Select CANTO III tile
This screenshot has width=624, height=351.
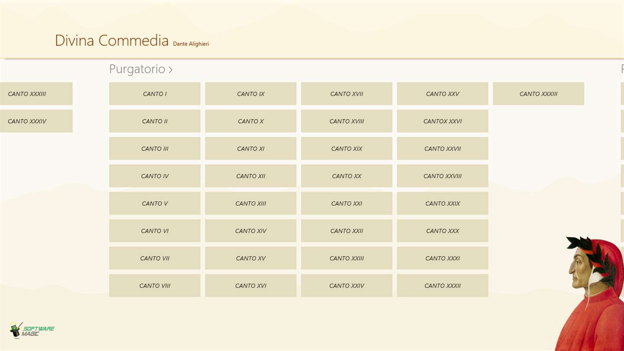pos(155,149)
